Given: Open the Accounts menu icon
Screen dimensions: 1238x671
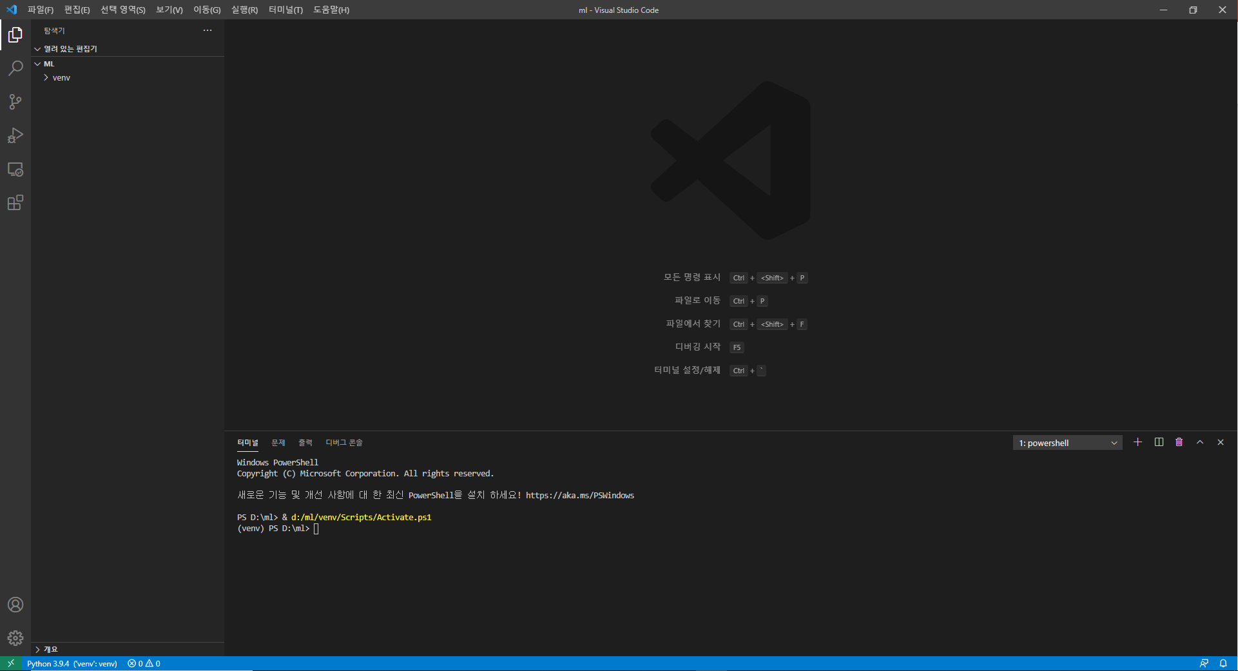Looking at the screenshot, I should pyautogui.click(x=15, y=605).
